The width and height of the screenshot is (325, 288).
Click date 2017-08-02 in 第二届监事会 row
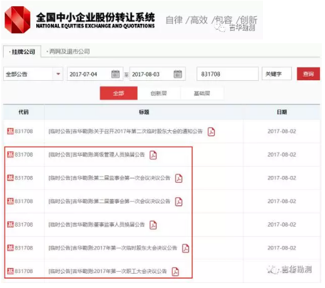[x=282, y=178]
